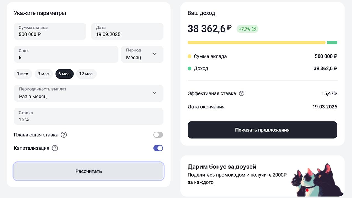Choose the 3 мес. term chip
This screenshot has width=352, height=198.
[44, 74]
